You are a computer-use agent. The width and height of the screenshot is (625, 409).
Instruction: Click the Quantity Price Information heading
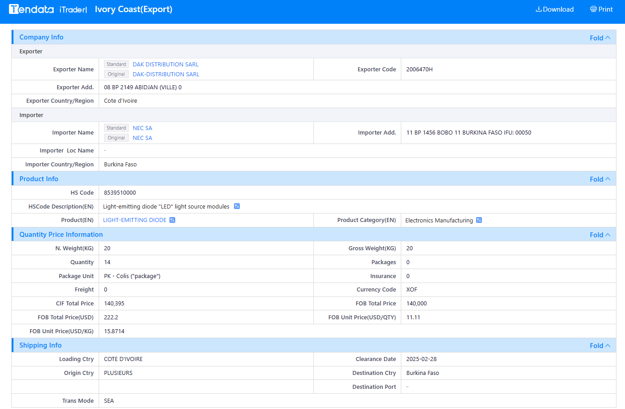(61, 235)
